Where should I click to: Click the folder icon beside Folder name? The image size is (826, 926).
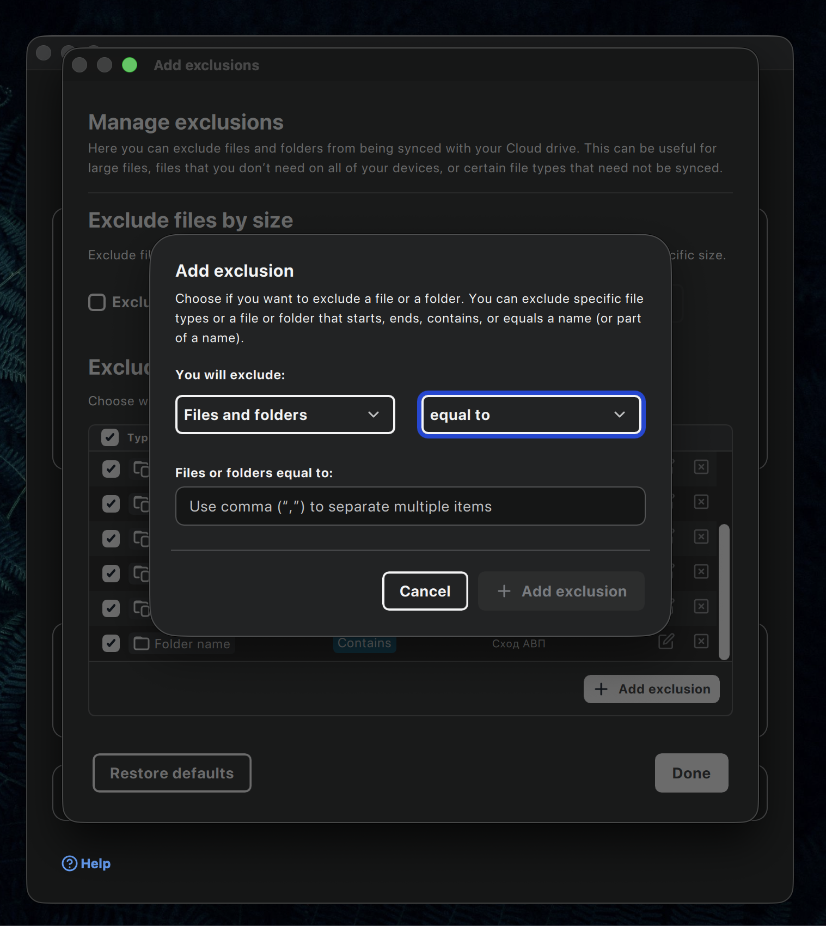tap(142, 643)
